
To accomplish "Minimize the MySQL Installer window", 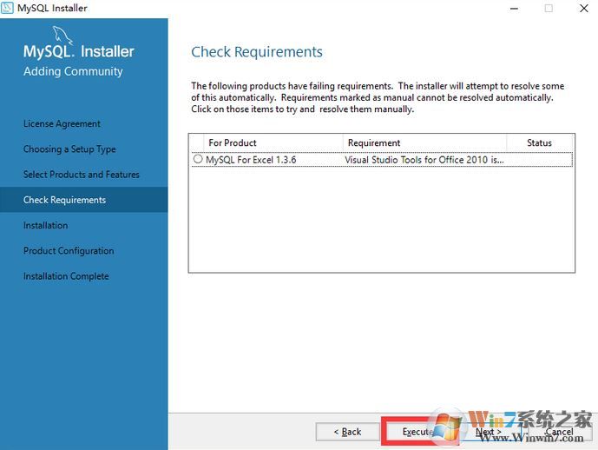I will pos(514,9).
